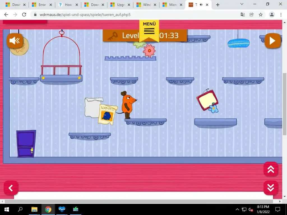Bookmark this page with star icon
The height and width of the screenshot is (215, 287).
[x=261, y=15]
